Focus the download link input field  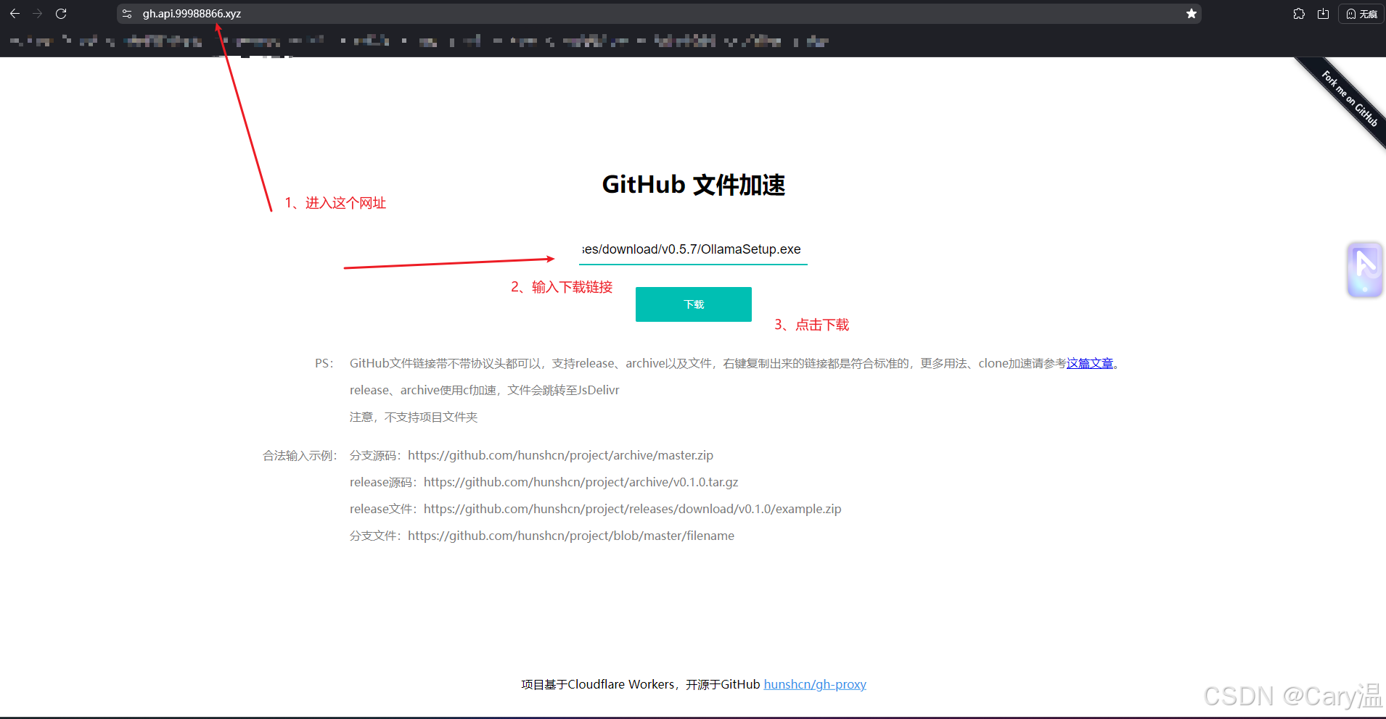coord(693,249)
